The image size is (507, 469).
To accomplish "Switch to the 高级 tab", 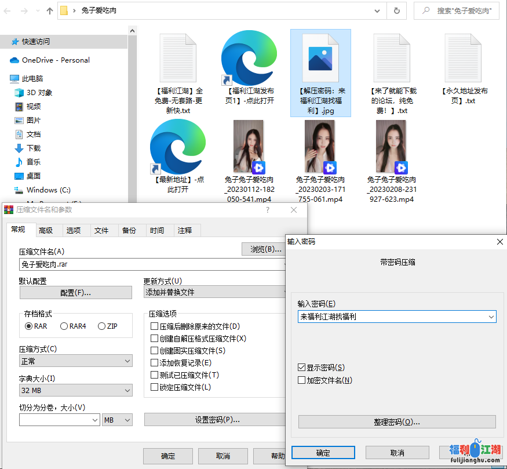I will tap(46, 230).
